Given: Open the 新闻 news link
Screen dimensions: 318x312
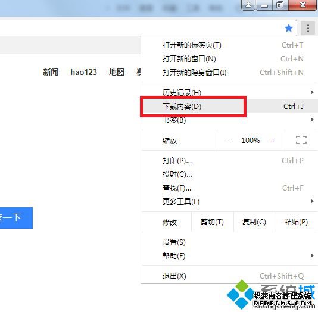Looking at the screenshot, I should 51,73.
